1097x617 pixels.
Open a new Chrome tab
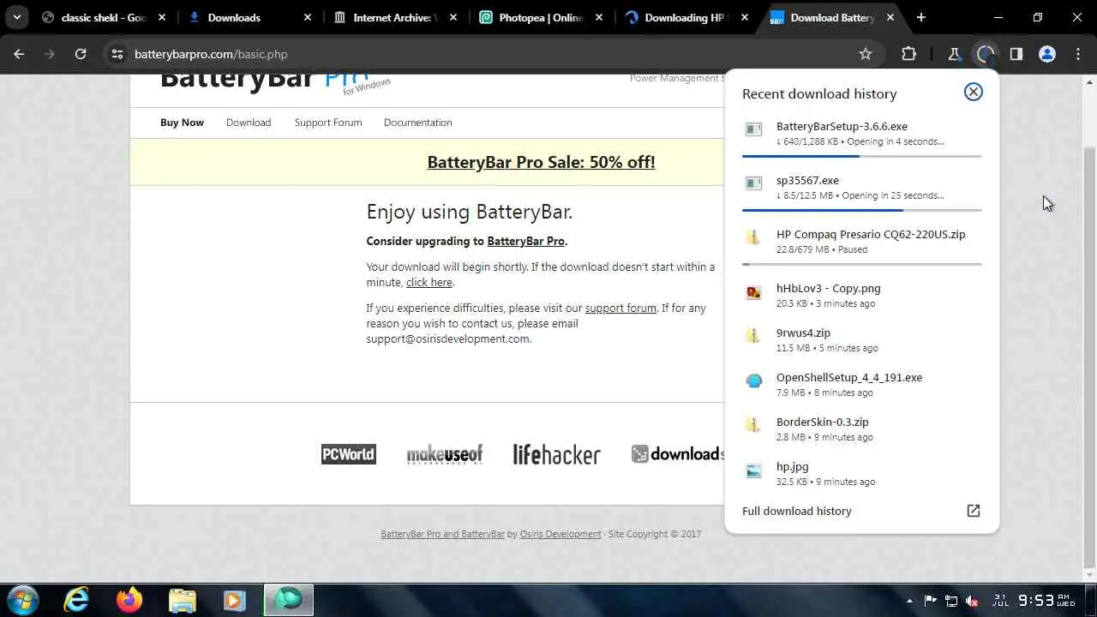click(921, 17)
